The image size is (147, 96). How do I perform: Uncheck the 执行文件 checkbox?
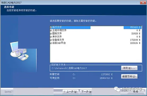click(x=51, y=27)
